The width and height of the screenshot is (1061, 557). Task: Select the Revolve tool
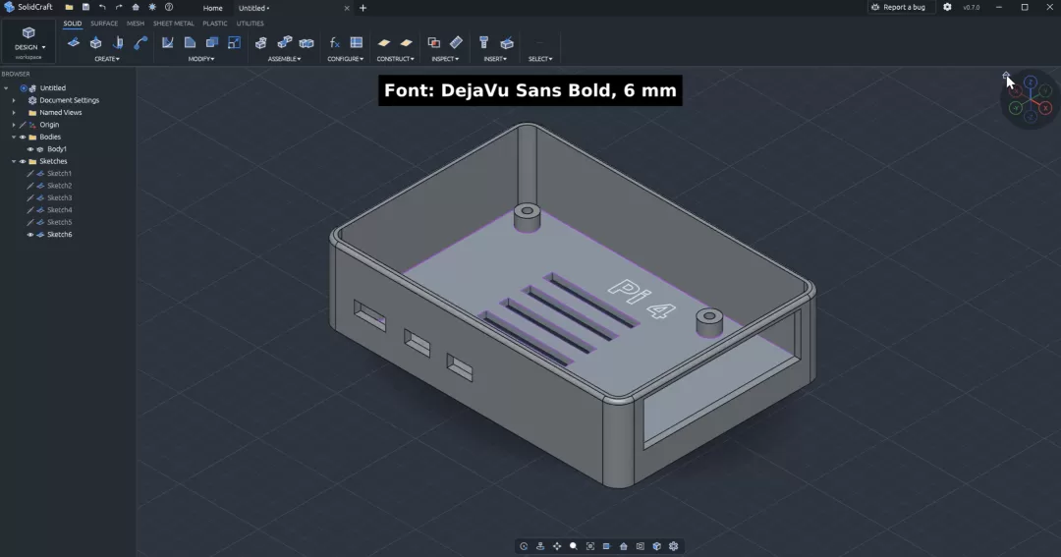[x=118, y=42]
